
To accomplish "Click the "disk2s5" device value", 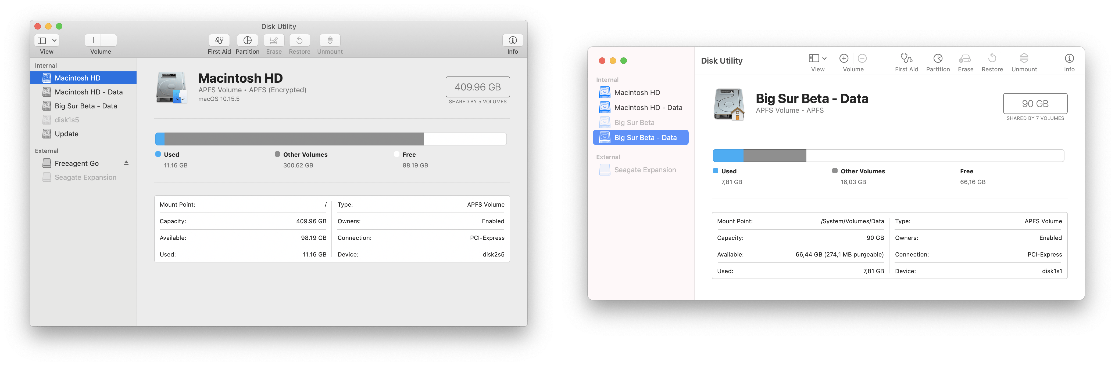I will [x=494, y=255].
